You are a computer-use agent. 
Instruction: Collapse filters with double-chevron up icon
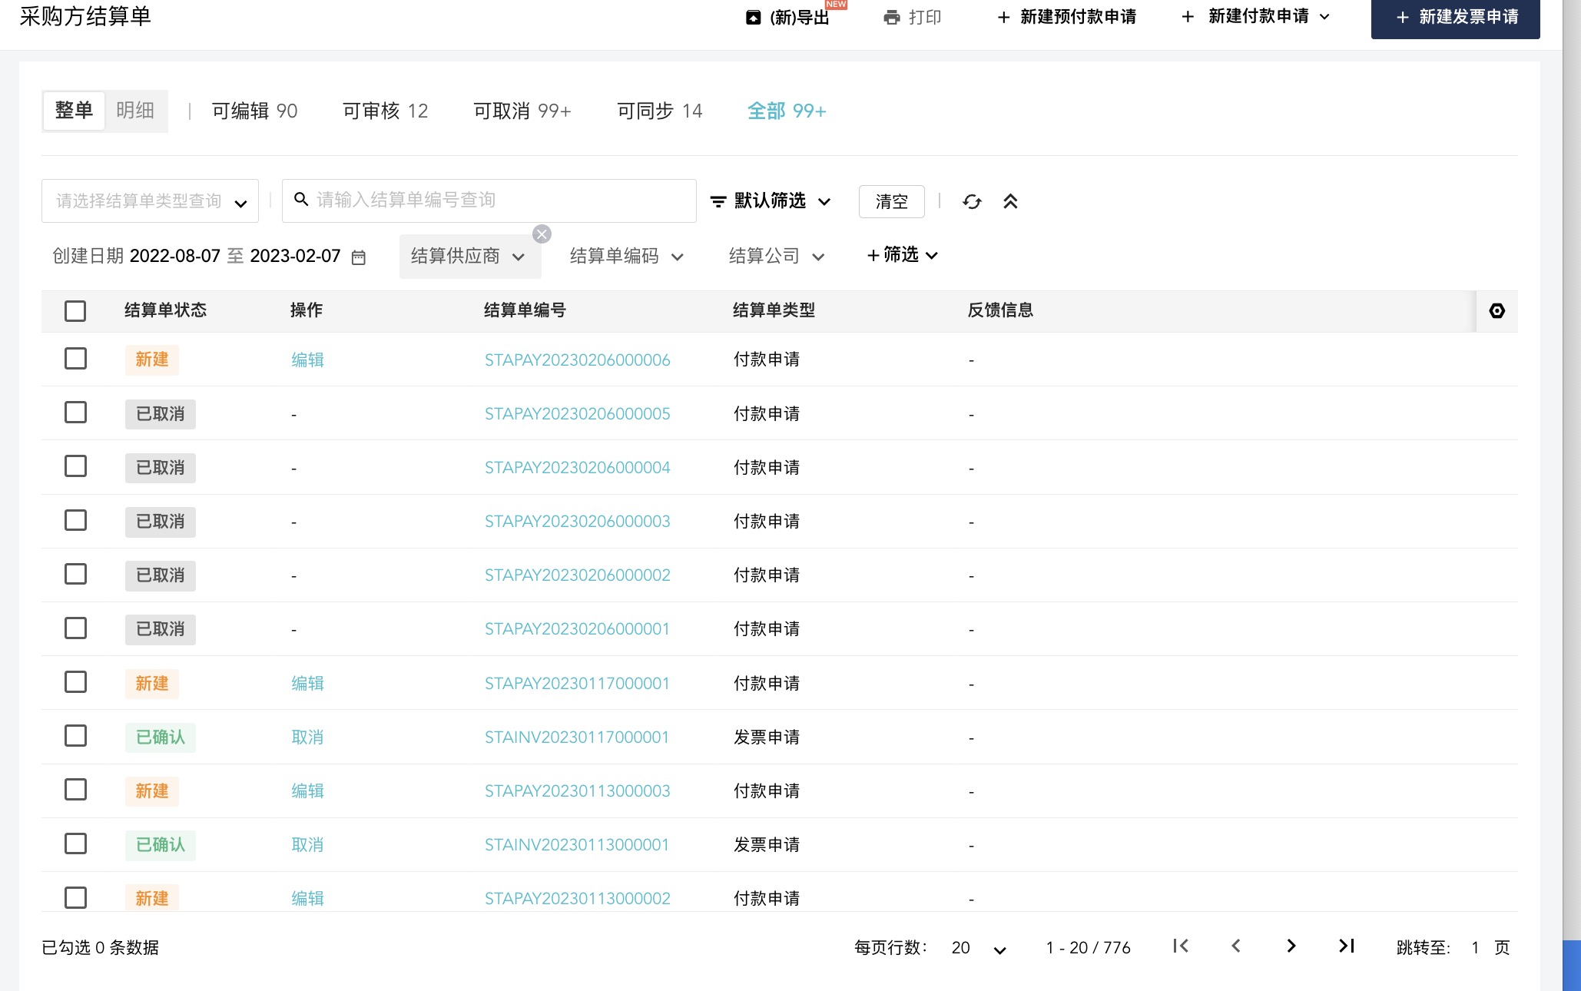[1010, 201]
